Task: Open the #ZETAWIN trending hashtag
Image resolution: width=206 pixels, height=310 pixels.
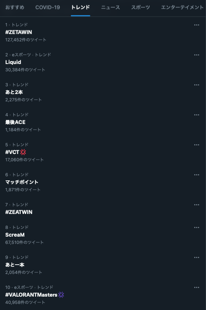Action: (19, 32)
